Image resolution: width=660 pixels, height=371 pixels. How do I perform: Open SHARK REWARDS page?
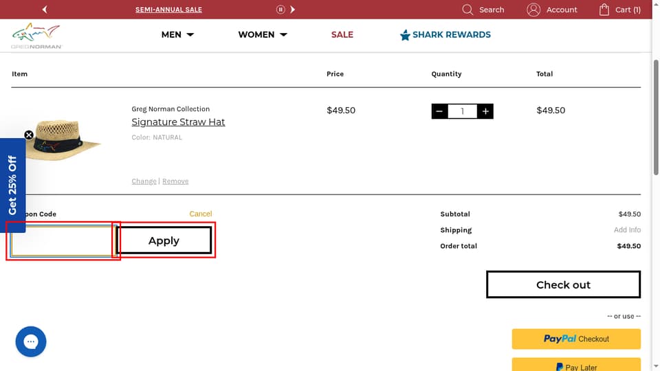click(451, 34)
